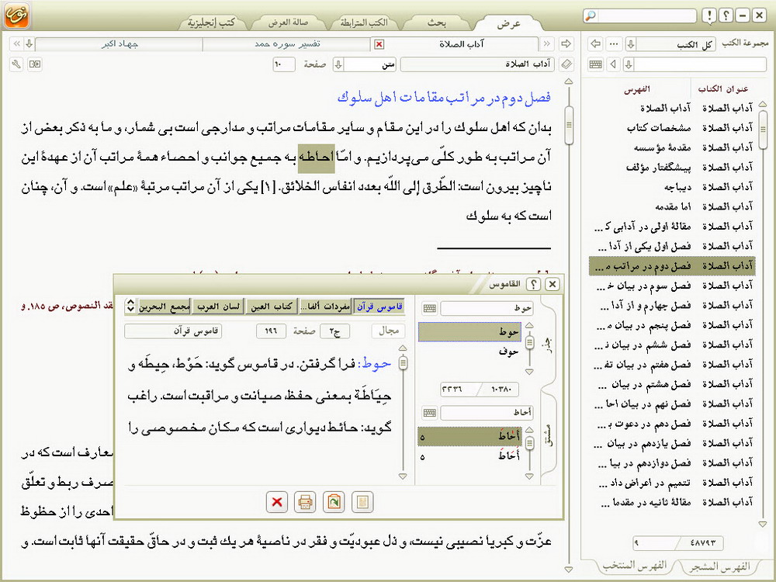Select the مشتق side tab in dictionary
Image resolution: width=776 pixels, height=582 pixels.
click(x=548, y=435)
